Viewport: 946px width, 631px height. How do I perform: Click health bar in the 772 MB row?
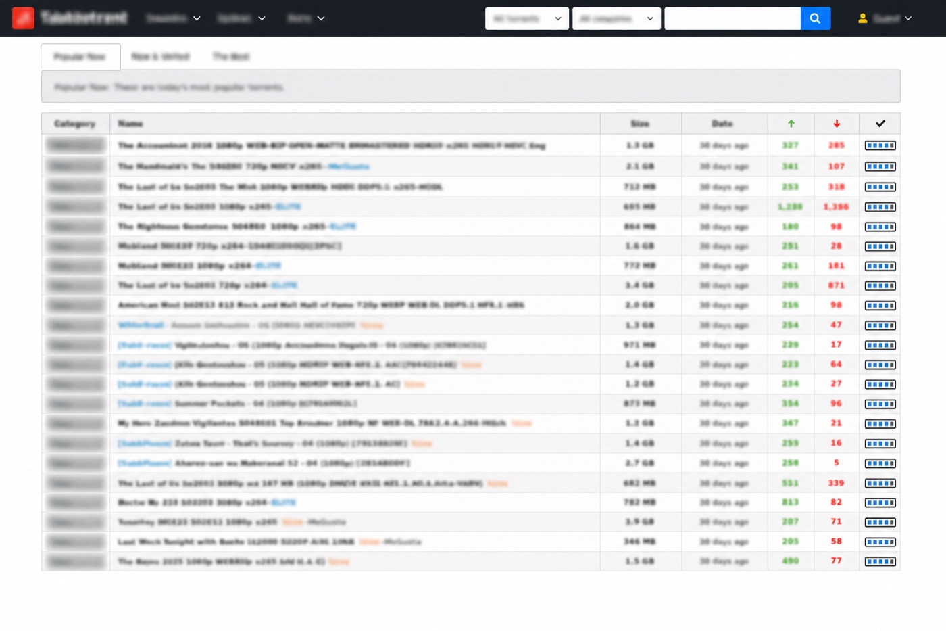coord(880,266)
